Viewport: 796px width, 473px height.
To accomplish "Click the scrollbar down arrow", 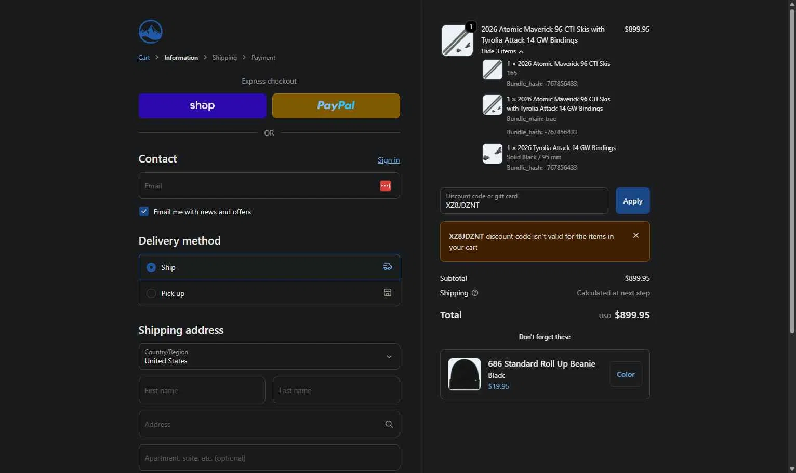I will 792,469.
